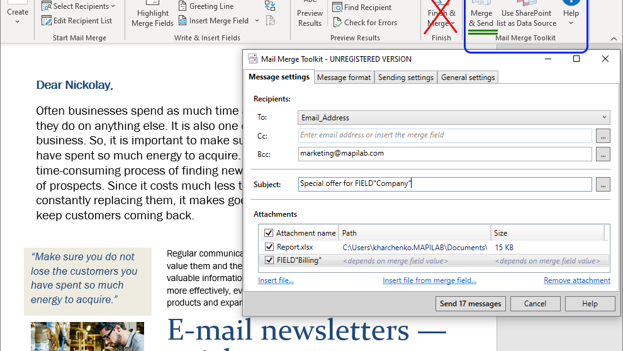Click the Insert file... link
This screenshot has height=351, width=623.
[x=276, y=280]
